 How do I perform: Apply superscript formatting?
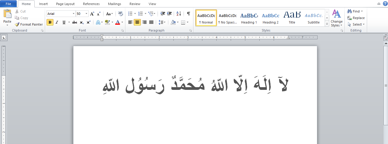pyautogui.click(x=89, y=22)
